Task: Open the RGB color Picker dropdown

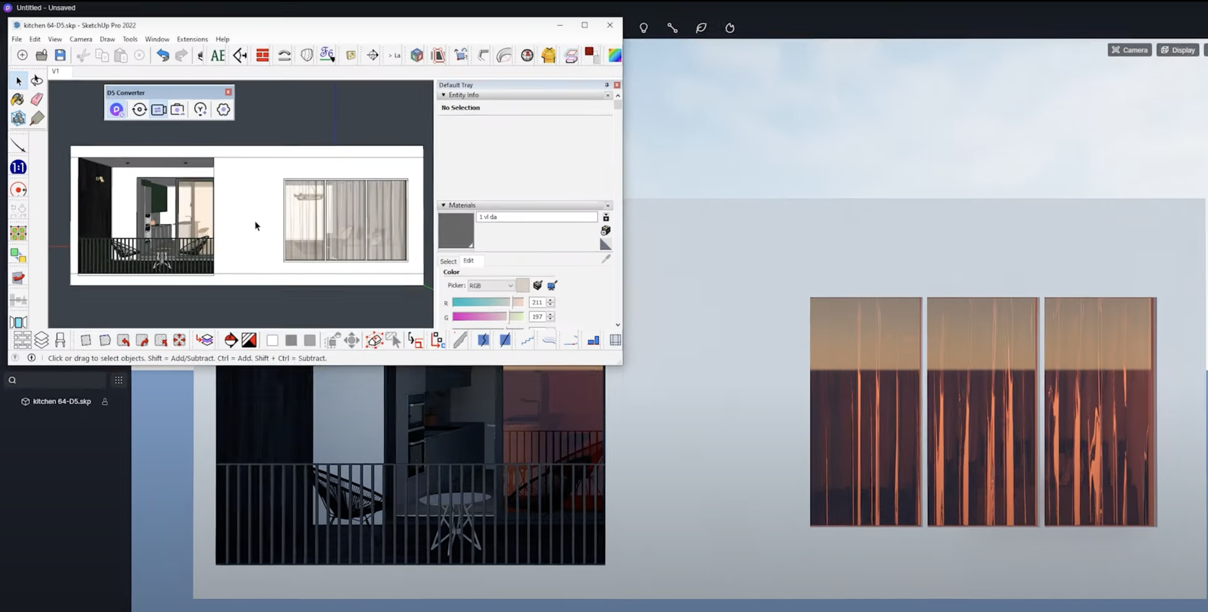Action: [491, 285]
